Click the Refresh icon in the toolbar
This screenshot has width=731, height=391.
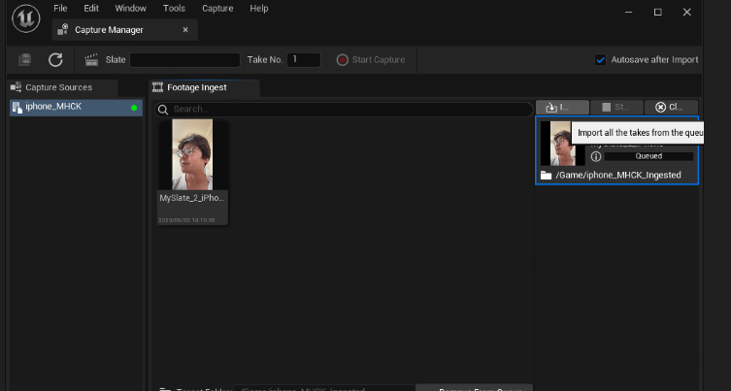(55, 59)
